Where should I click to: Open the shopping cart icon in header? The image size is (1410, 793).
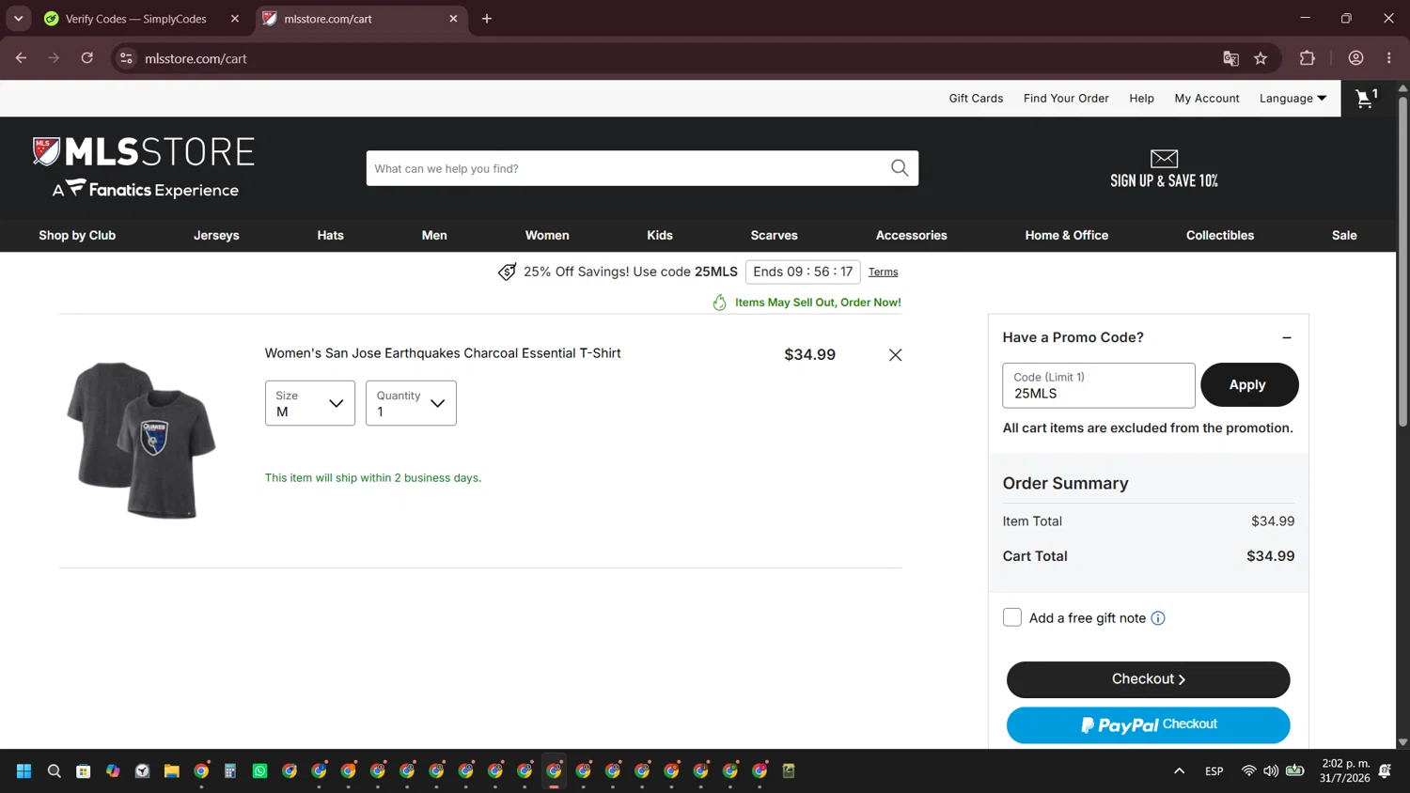coord(1366,98)
